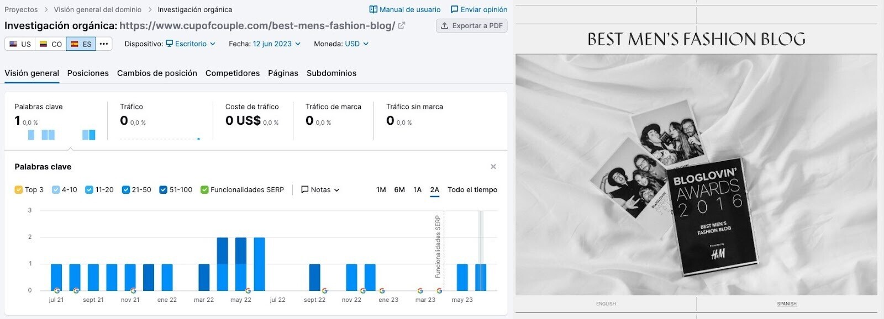
Task: Open more country databases via ellipsis
Action: (104, 44)
